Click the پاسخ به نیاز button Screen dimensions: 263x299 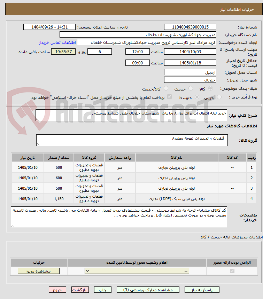tap(202, 290)
